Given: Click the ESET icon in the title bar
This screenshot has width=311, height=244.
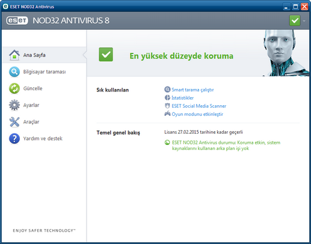Looking at the screenshot, I should pos(6,6).
